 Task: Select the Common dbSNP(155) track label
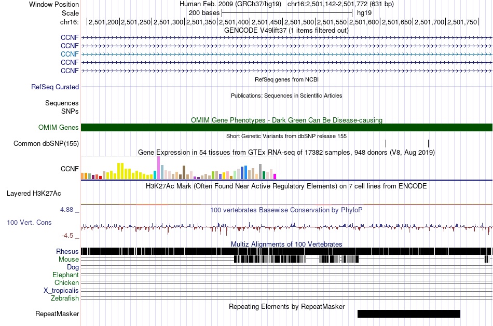46,143
